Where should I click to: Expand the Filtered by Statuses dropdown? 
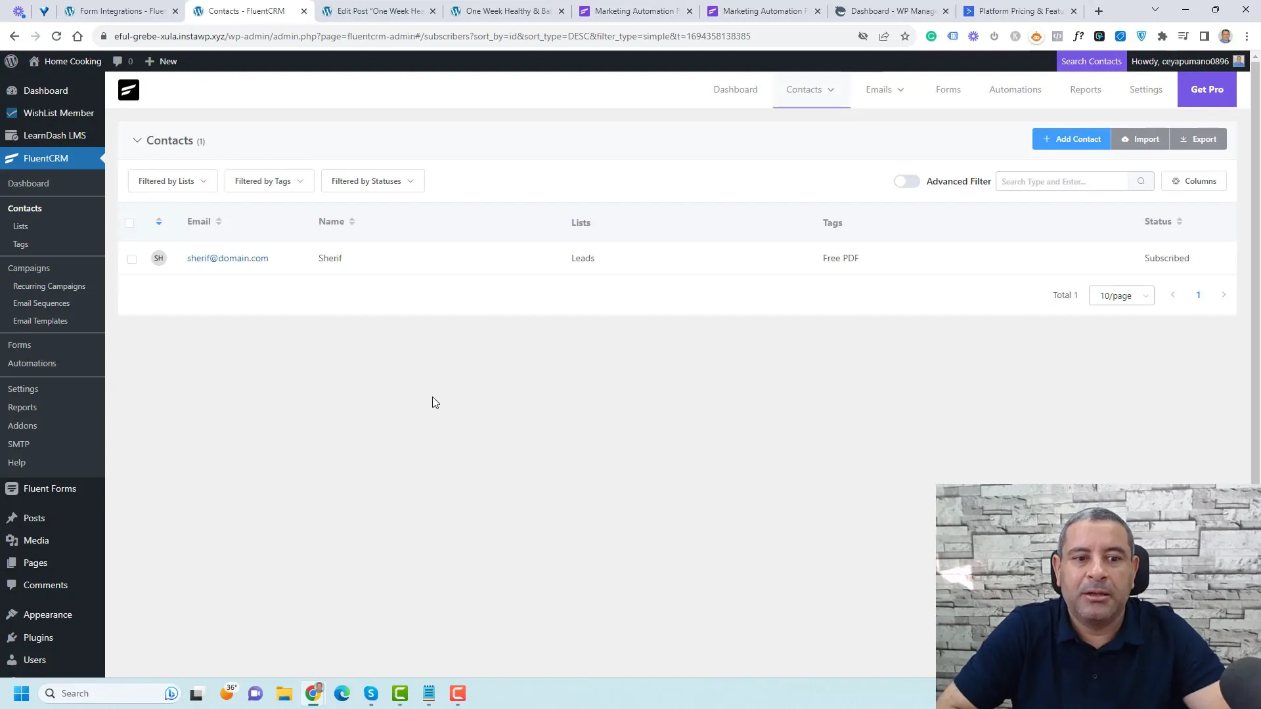(372, 181)
